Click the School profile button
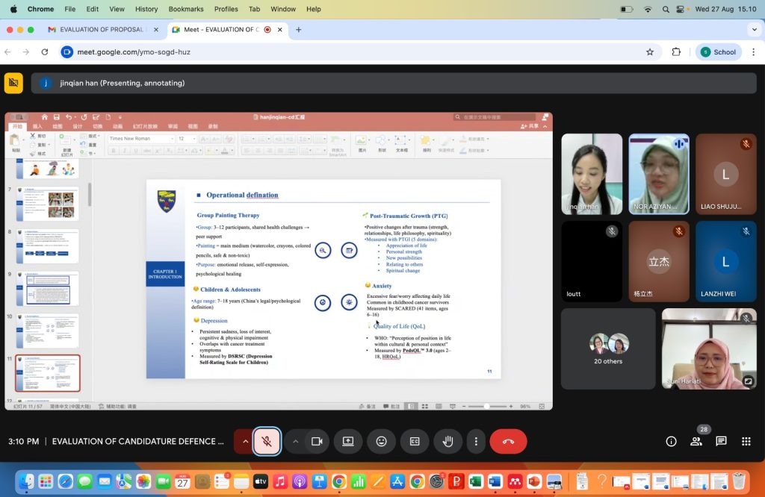This screenshot has height=497, width=765. pyautogui.click(x=716, y=52)
